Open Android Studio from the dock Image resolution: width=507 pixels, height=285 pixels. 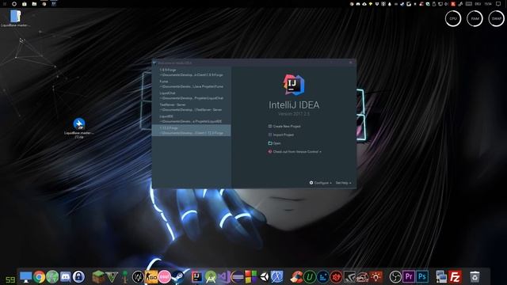click(211, 277)
